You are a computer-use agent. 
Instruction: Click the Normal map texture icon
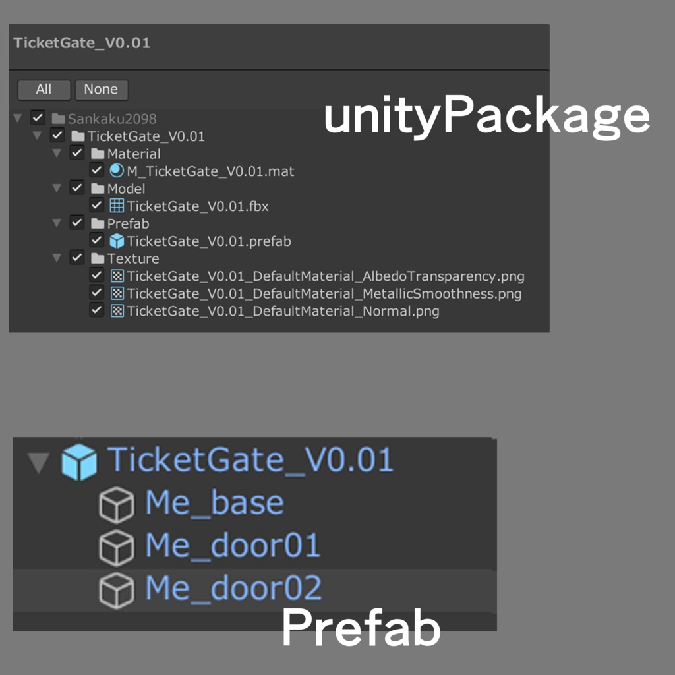[116, 310]
